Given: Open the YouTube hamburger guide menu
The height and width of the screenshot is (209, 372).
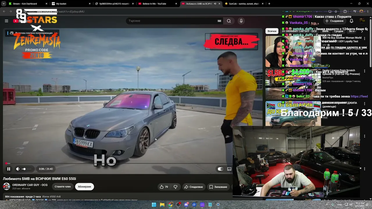Looking at the screenshot, I should (x=6, y=21).
